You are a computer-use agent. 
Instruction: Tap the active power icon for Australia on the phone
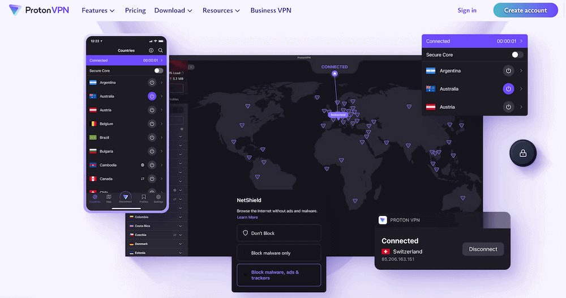pyautogui.click(x=152, y=96)
